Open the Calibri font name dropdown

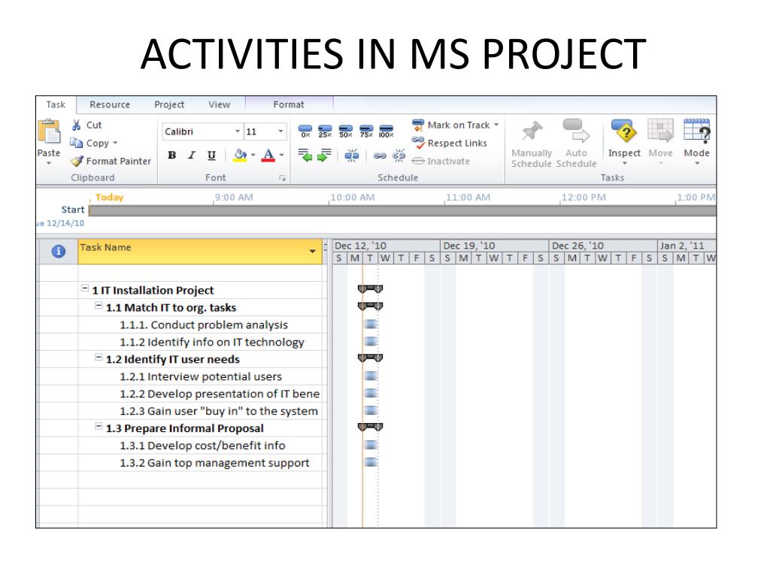click(237, 131)
